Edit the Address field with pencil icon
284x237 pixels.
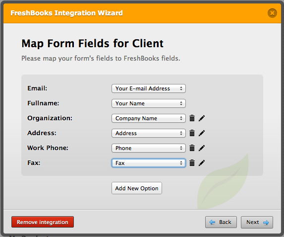click(202, 133)
